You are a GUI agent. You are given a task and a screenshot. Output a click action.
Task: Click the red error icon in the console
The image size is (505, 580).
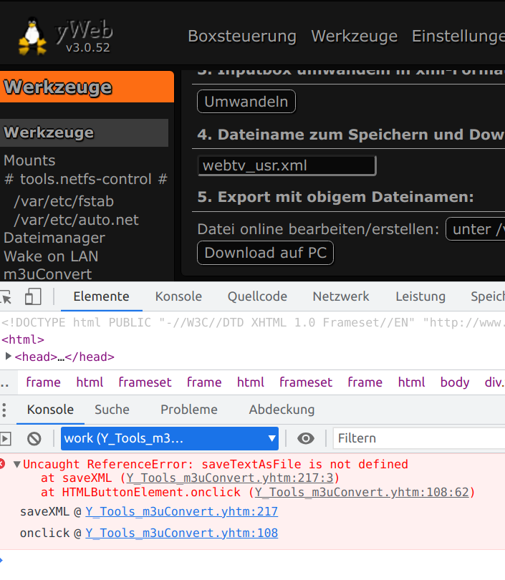[3, 464]
